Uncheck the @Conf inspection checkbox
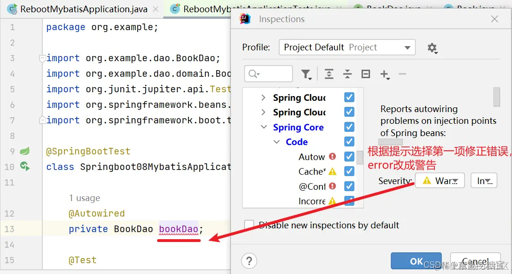 click(x=349, y=186)
